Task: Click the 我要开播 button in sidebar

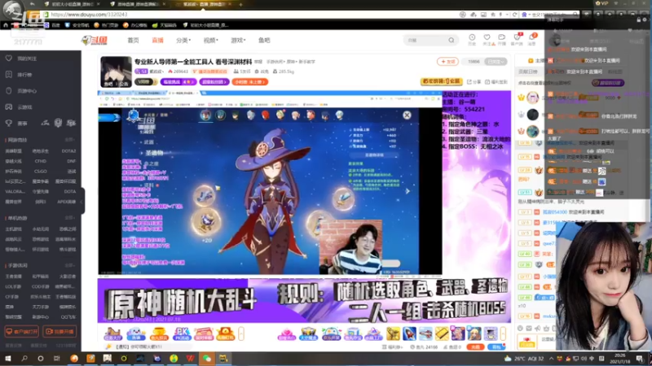Action: click(x=59, y=332)
